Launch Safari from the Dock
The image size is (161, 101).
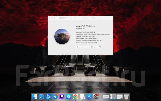[41, 97]
